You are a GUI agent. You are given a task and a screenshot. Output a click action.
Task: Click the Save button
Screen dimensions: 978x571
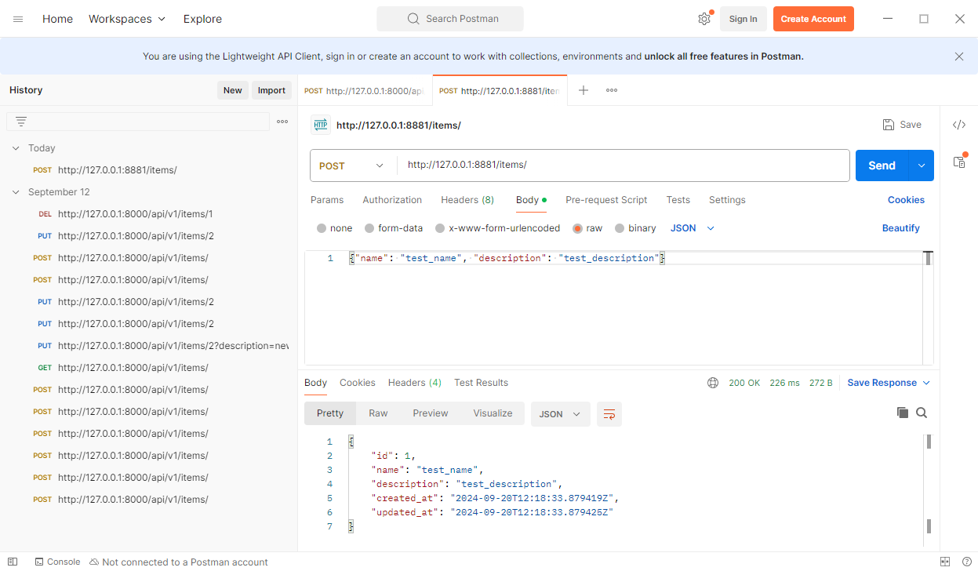902,125
